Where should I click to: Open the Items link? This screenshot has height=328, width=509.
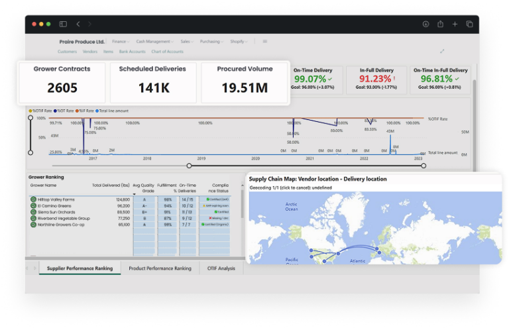click(108, 52)
